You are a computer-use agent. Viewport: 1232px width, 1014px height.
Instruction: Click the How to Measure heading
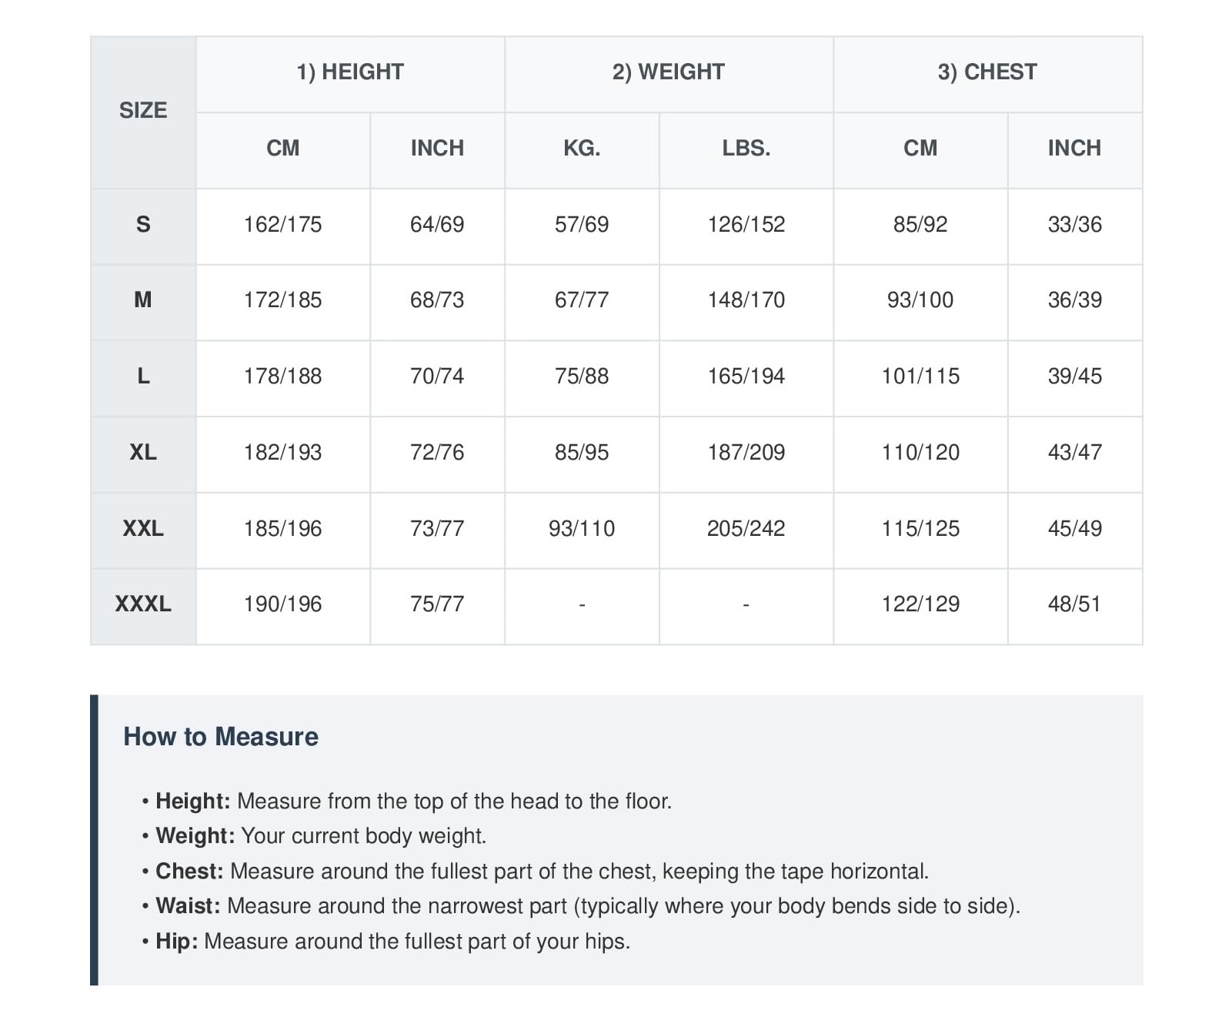point(221,737)
